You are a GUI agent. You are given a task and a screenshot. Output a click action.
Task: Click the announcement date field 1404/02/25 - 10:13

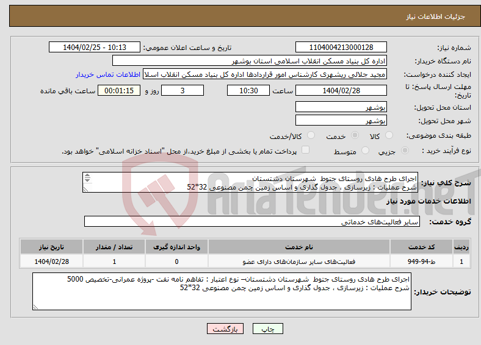point(95,47)
